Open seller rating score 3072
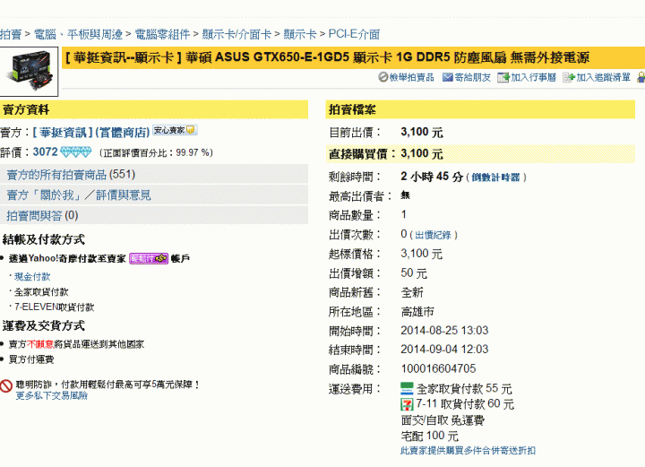Viewport: 645px width, 467px height. point(46,151)
